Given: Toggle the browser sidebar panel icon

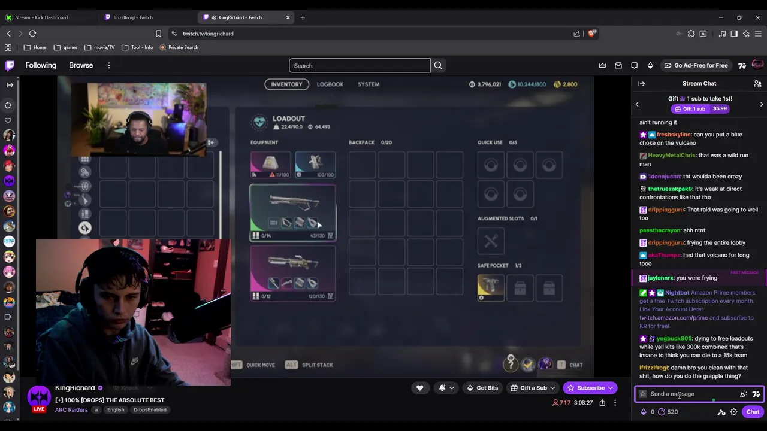Looking at the screenshot, I should 734,34.
